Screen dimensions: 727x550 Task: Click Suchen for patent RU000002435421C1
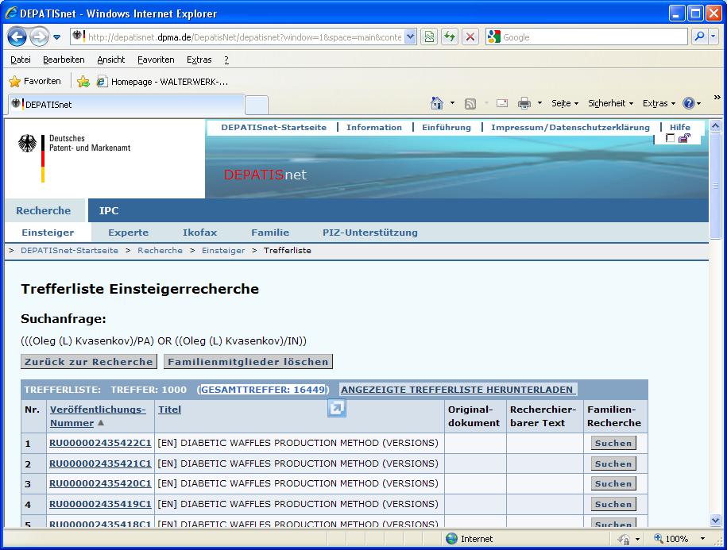(x=613, y=463)
